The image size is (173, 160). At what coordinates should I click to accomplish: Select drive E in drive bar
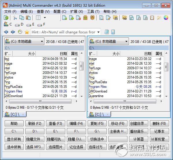(31, 24)
